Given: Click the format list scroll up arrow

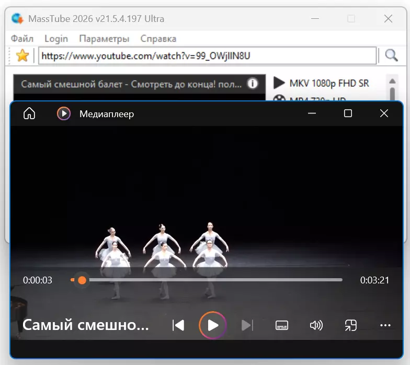Looking at the screenshot, I should pyautogui.click(x=392, y=81).
